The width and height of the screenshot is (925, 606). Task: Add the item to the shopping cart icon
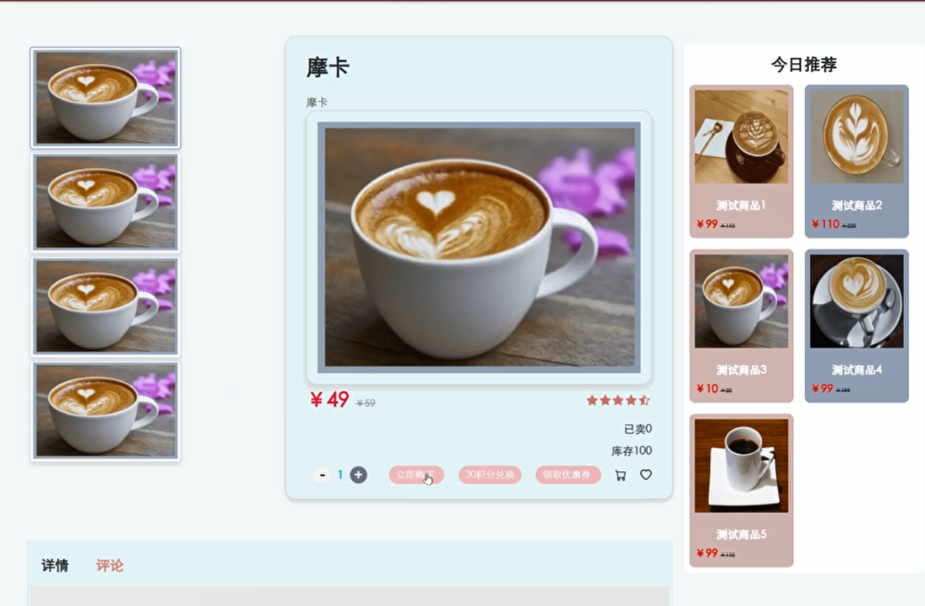click(x=620, y=475)
